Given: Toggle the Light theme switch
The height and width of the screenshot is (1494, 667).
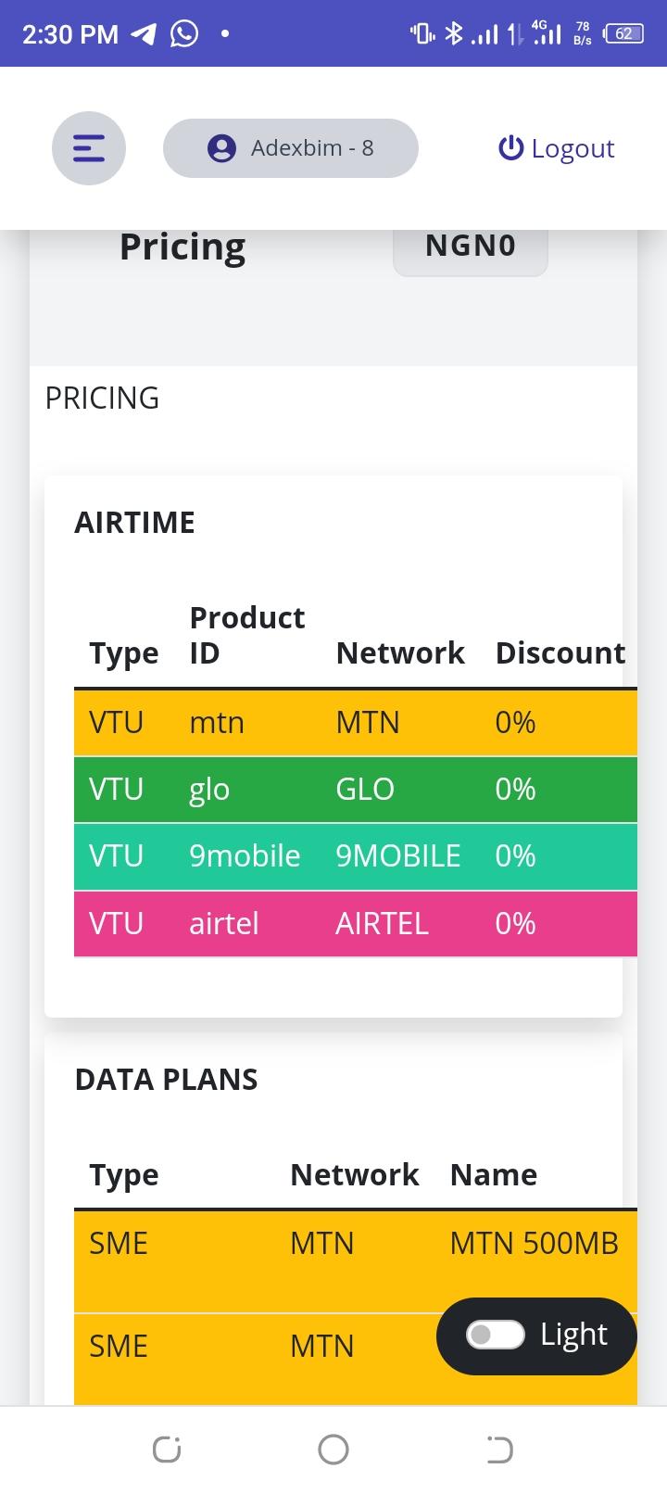Looking at the screenshot, I should [495, 1335].
